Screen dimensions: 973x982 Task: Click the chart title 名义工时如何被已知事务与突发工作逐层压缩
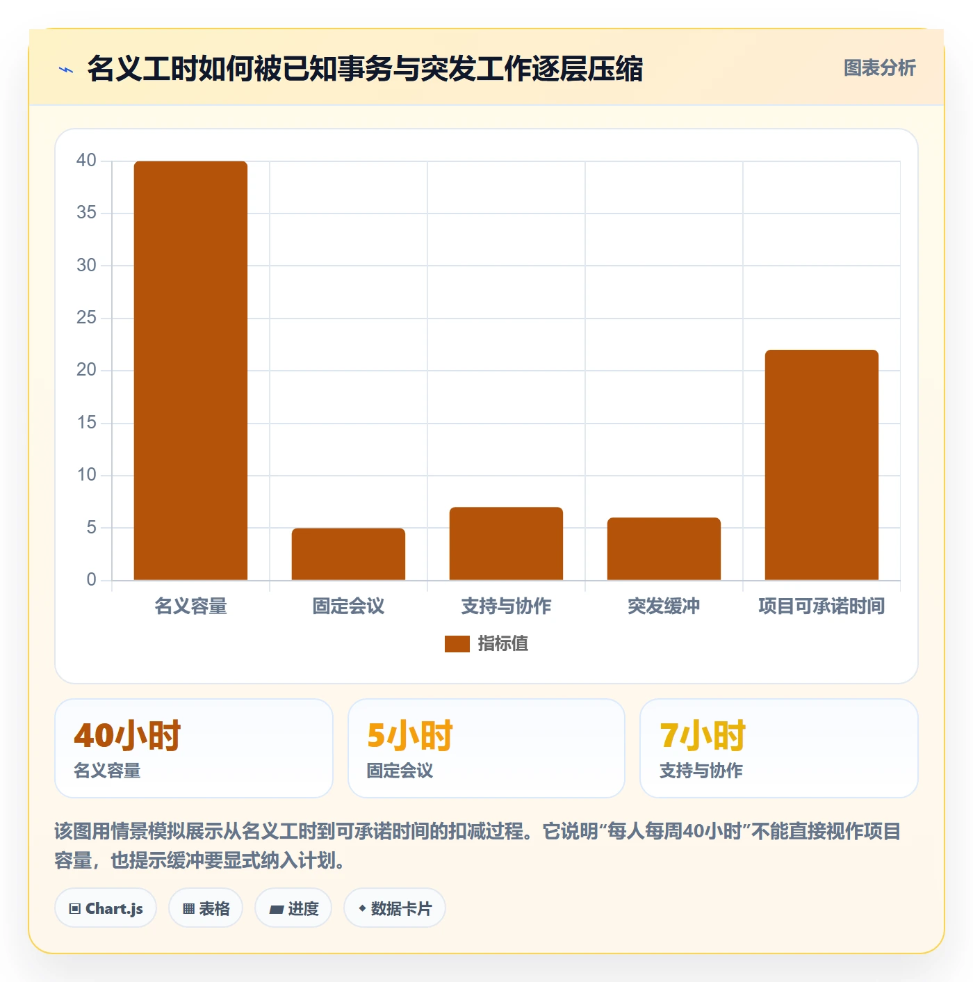pyautogui.click(x=365, y=69)
